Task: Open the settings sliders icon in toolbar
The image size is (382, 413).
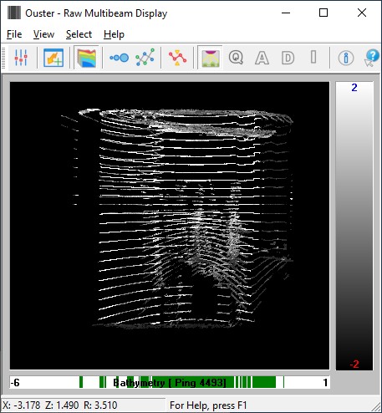Action: [x=21, y=58]
